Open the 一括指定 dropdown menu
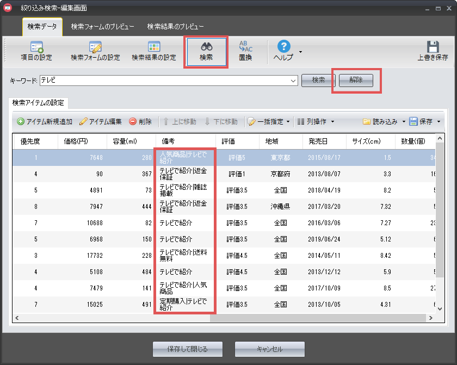457x365 pixels. pos(268,121)
